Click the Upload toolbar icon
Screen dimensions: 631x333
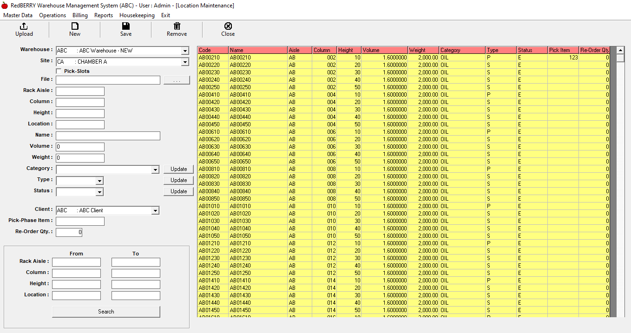point(24,26)
